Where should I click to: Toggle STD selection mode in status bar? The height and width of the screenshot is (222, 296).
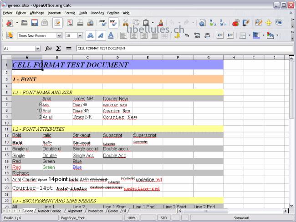(163, 218)
